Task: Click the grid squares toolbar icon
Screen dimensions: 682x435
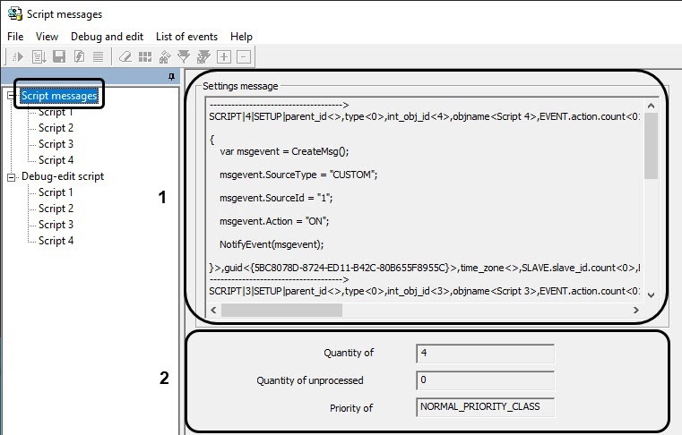Action: pos(145,56)
